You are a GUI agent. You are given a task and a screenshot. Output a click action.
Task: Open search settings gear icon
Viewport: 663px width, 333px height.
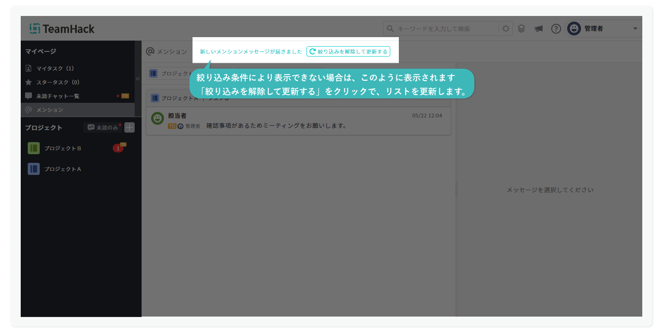point(505,29)
